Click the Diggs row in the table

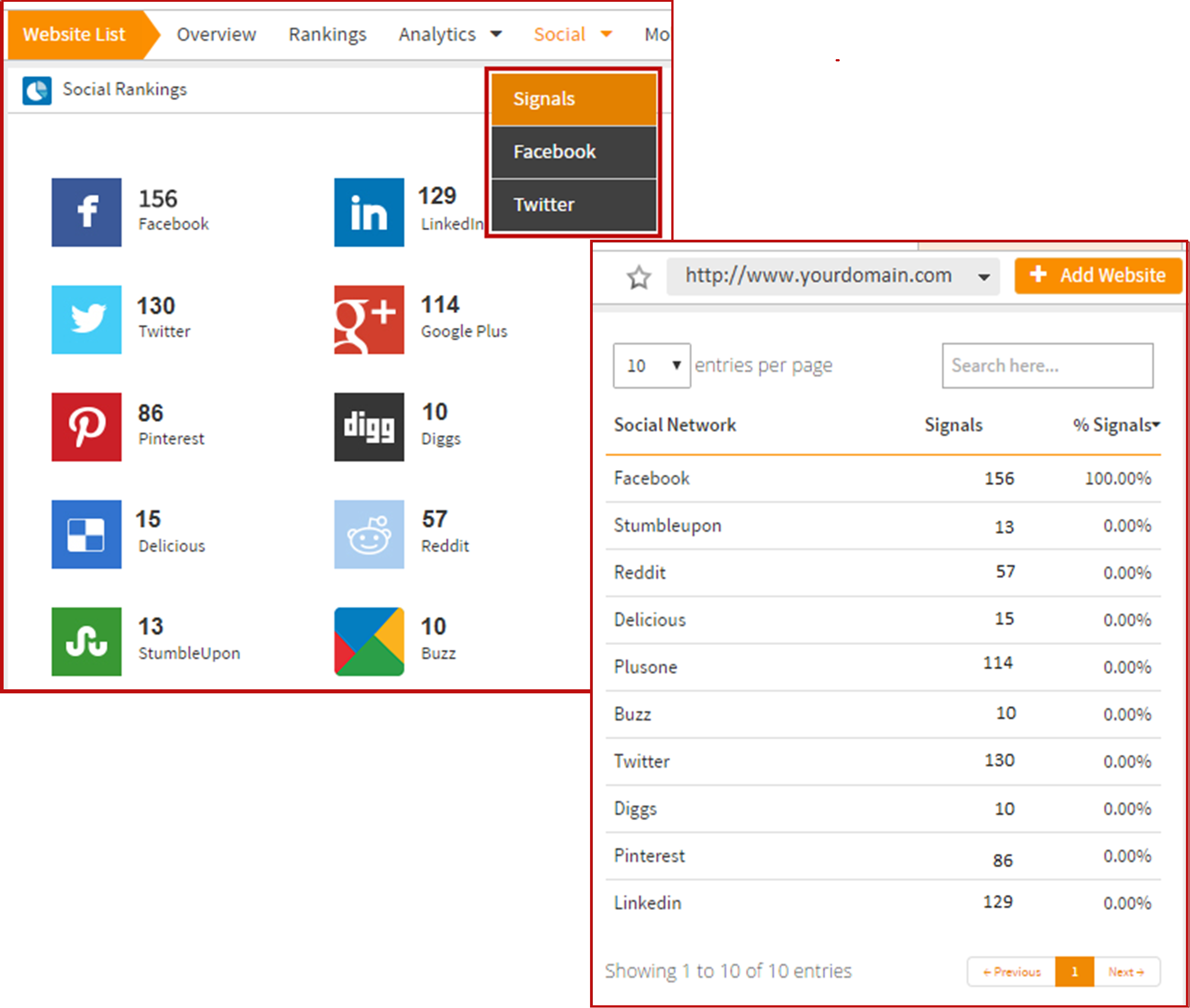pos(883,808)
